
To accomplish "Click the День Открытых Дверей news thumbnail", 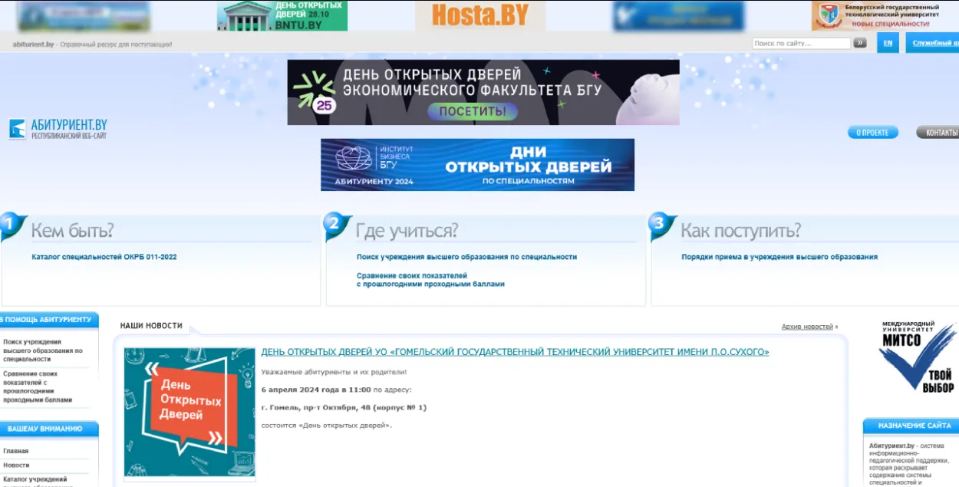I will [x=189, y=413].
